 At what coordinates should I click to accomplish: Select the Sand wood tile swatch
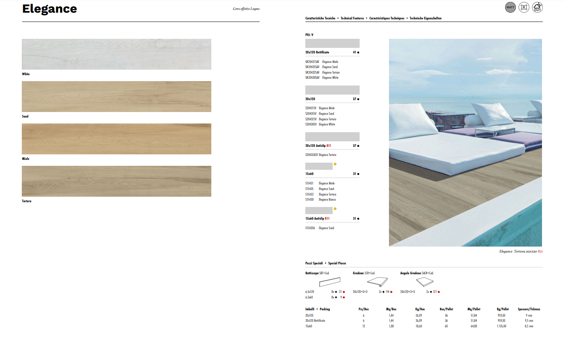click(116, 97)
